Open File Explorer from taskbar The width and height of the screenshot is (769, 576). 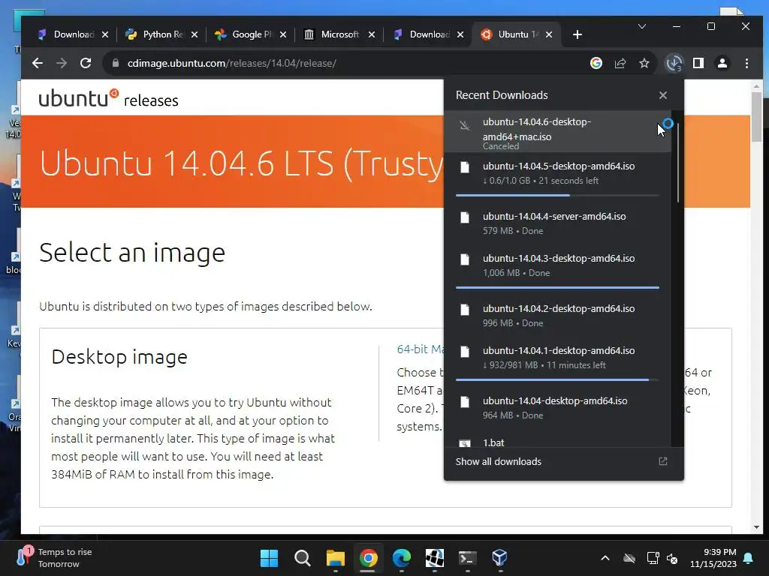click(336, 558)
